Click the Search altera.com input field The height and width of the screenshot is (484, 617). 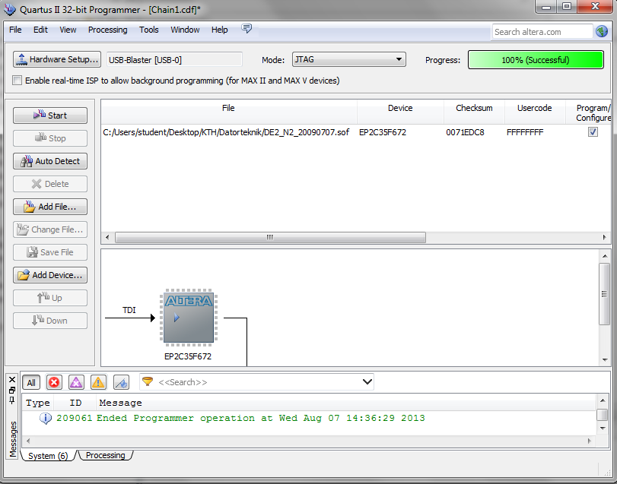(542, 32)
